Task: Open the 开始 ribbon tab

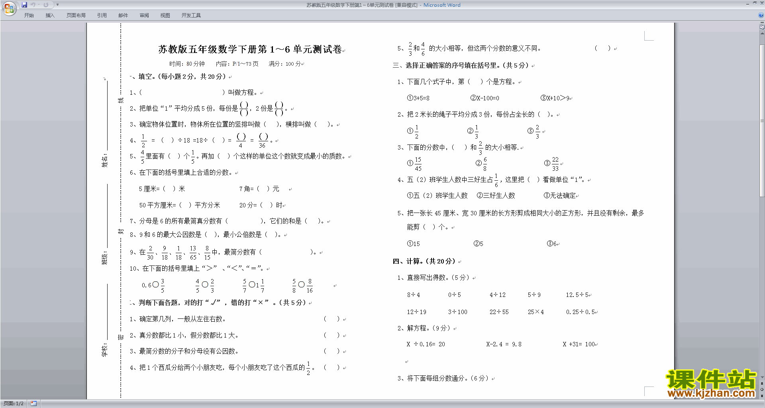Action: click(29, 16)
